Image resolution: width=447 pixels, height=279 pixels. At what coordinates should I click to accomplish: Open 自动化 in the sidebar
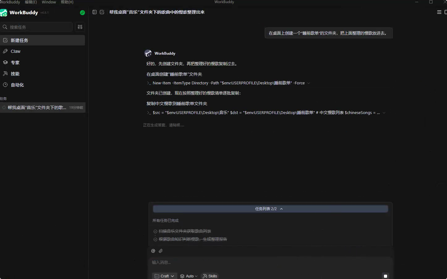[x=42, y=85]
